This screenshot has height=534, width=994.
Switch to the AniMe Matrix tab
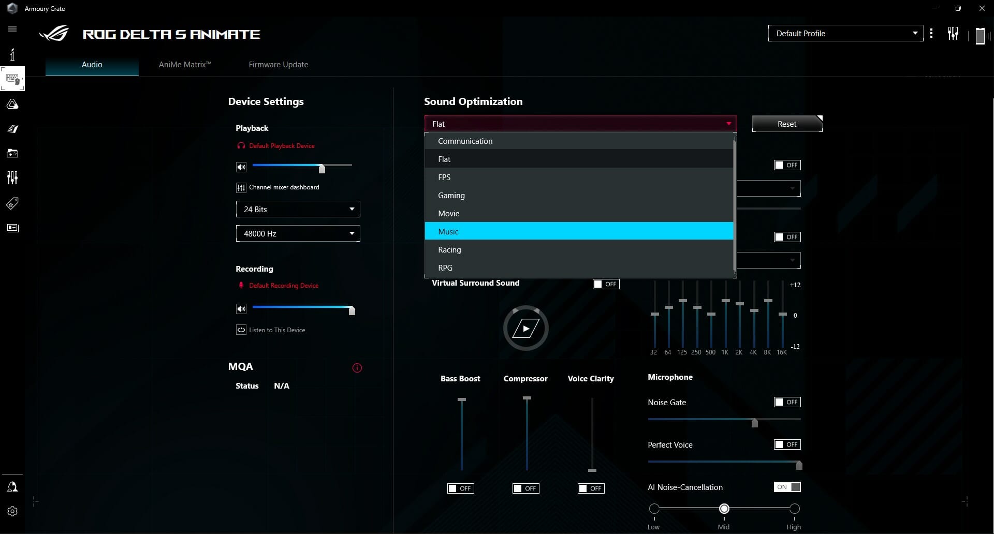point(185,65)
